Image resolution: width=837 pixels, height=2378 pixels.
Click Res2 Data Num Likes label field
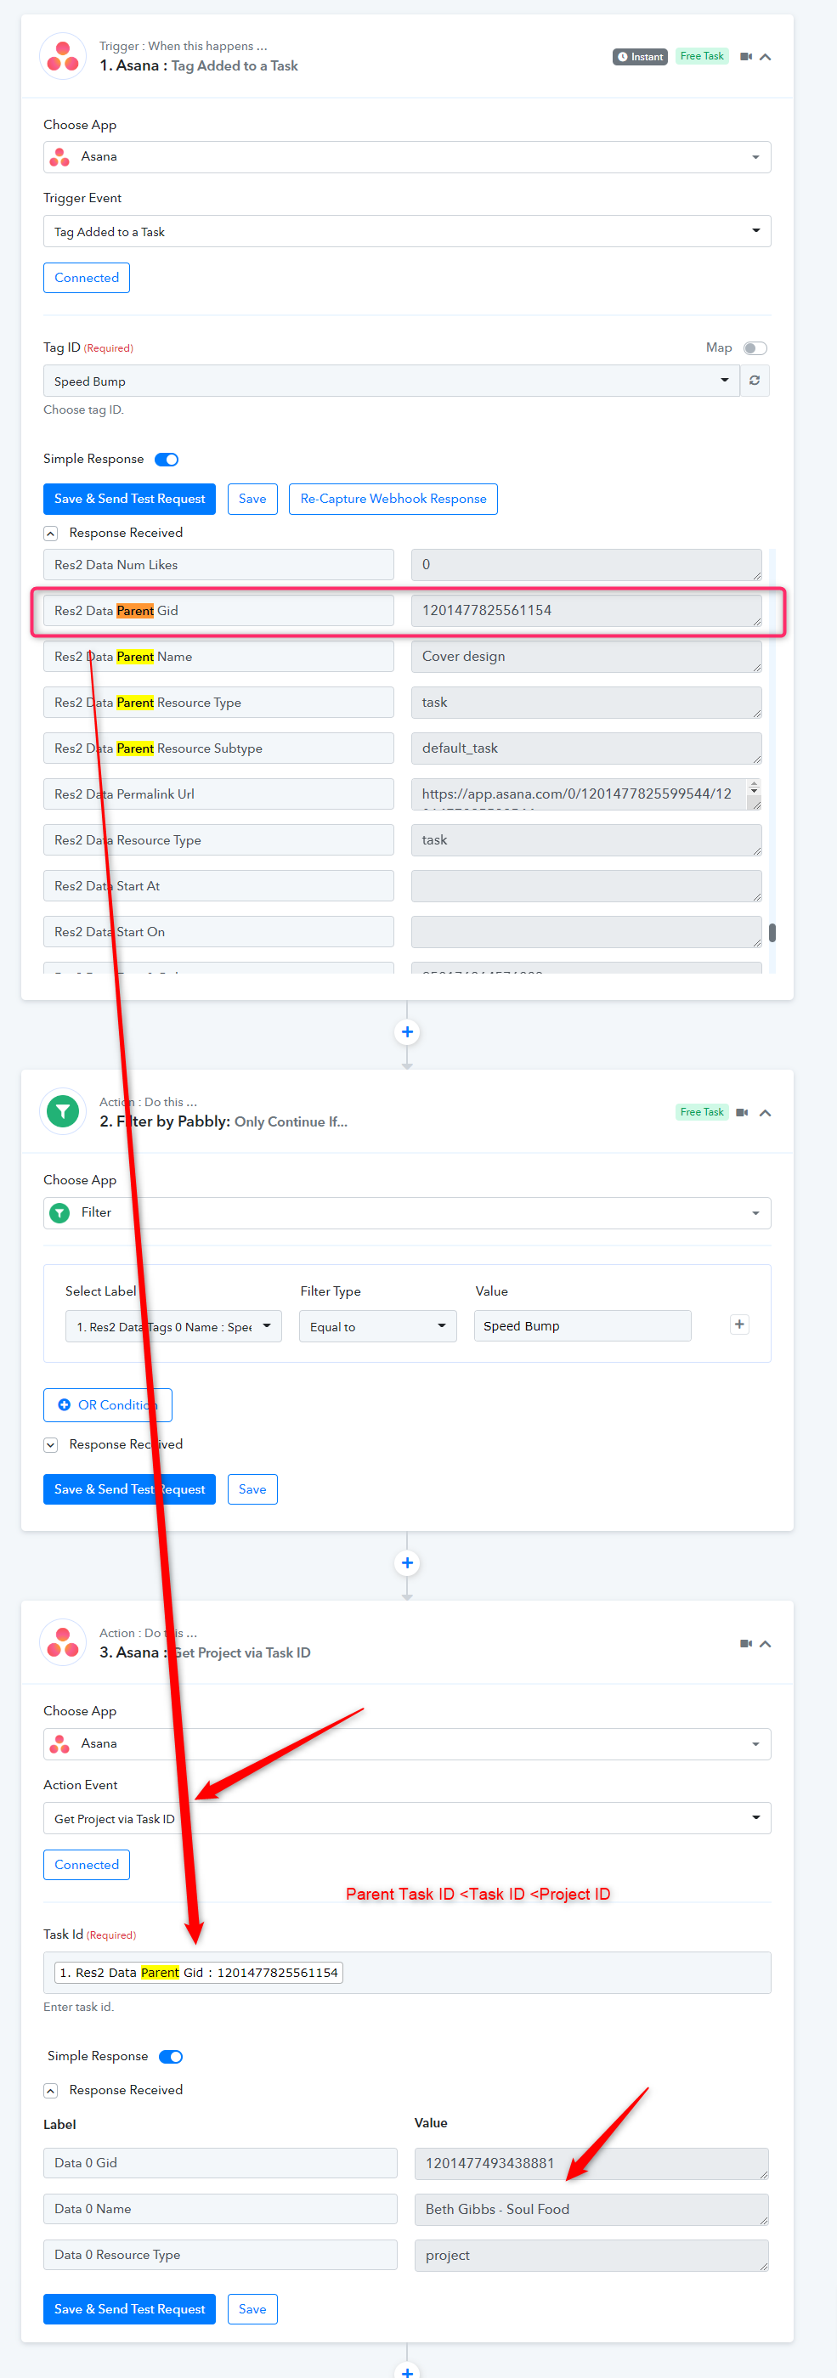tap(218, 565)
